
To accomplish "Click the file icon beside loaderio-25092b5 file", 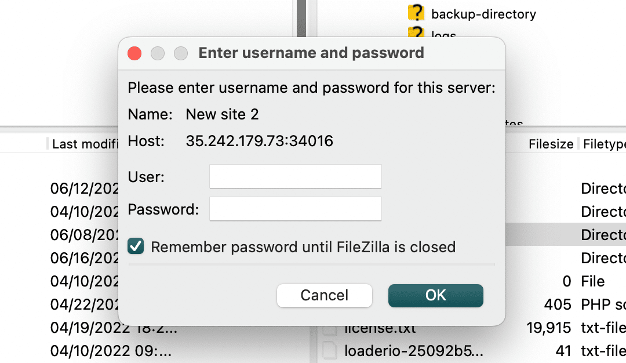I will click(x=330, y=351).
